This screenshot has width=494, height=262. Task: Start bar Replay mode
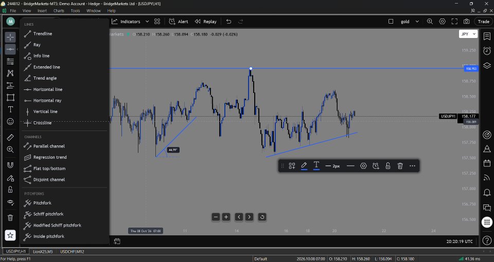206,22
